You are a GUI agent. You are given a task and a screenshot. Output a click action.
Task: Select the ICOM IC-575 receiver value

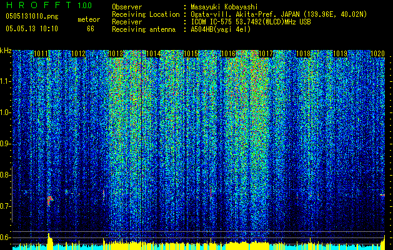(251, 22)
